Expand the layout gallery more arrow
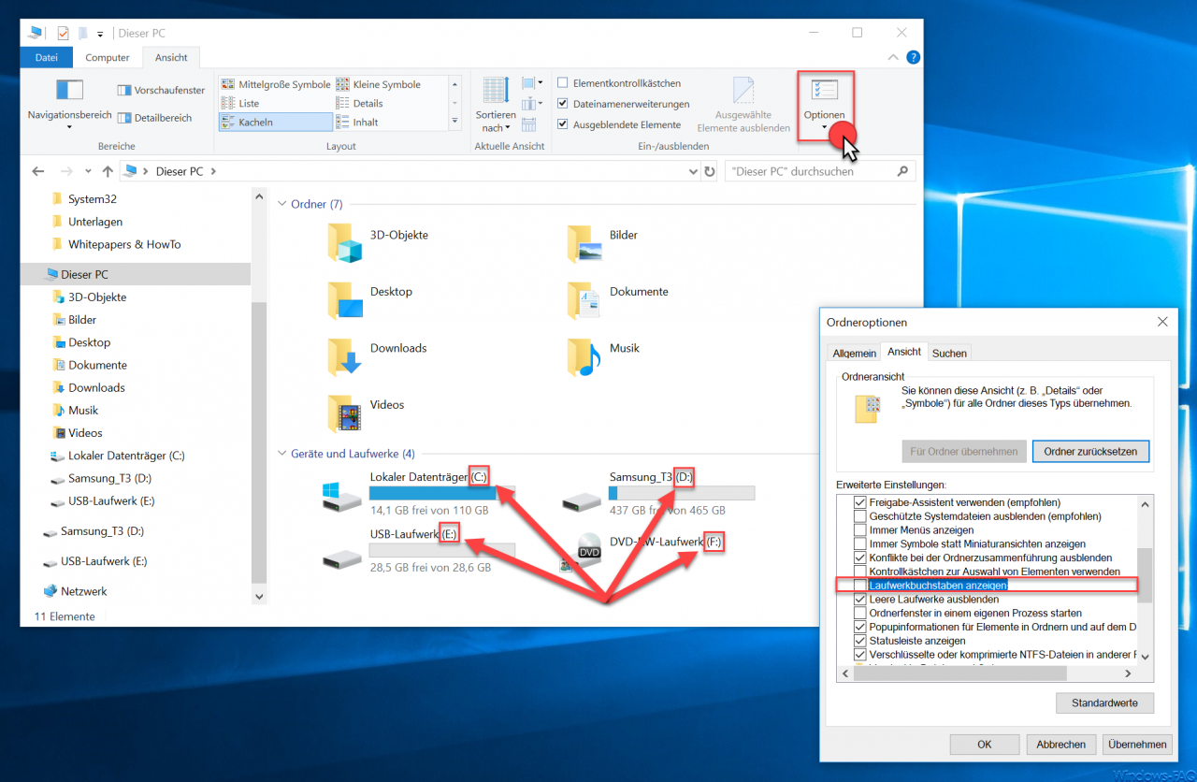The image size is (1197, 782). click(455, 122)
